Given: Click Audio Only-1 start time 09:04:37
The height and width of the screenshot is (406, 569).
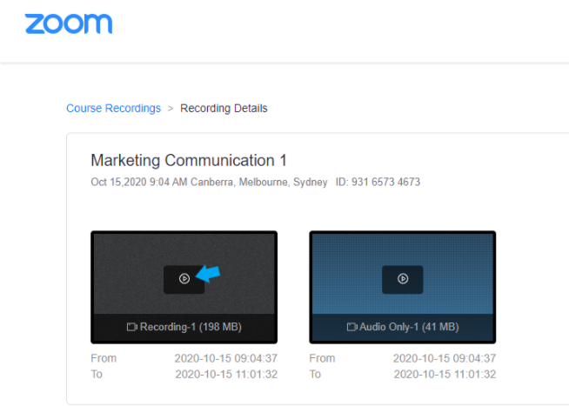Looking at the screenshot, I should [445, 358].
